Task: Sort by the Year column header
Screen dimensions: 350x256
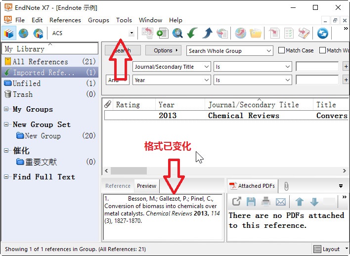Action: pos(180,104)
